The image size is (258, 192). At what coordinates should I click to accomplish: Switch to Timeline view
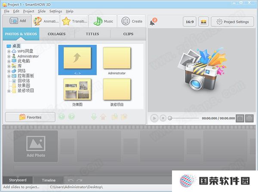[x=49, y=180]
